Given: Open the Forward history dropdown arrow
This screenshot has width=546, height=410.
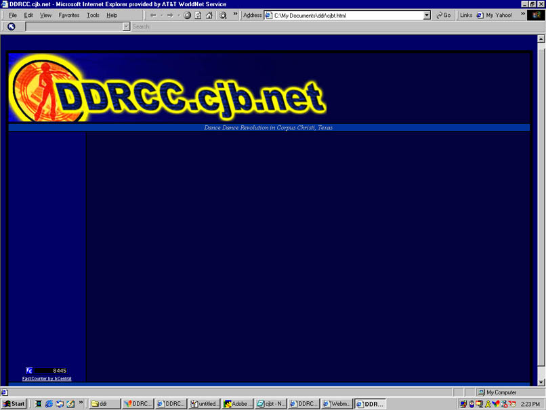Looking at the screenshot, I should tap(179, 16).
